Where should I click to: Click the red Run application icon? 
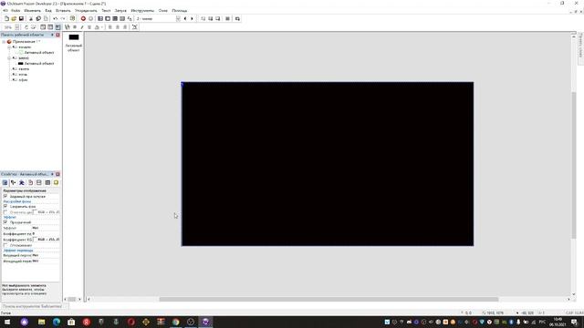tap(83, 18)
